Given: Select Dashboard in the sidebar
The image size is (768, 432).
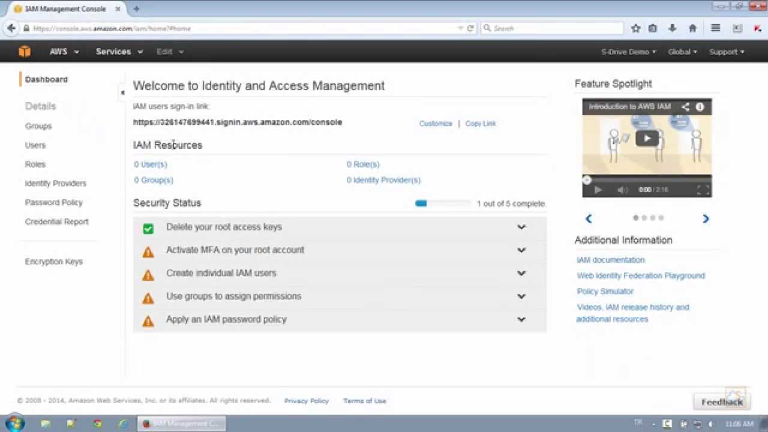Looking at the screenshot, I should point(46,79).
